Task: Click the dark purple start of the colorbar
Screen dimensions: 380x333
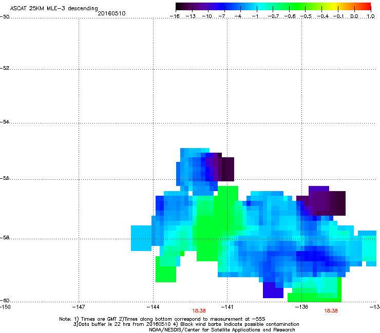Action: pos(180,6)
